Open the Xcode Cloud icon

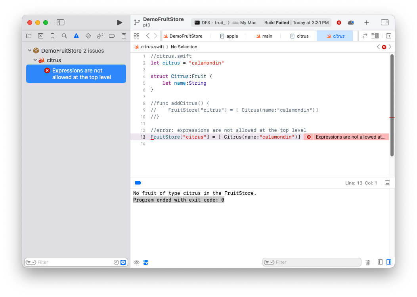click(351, 23)
